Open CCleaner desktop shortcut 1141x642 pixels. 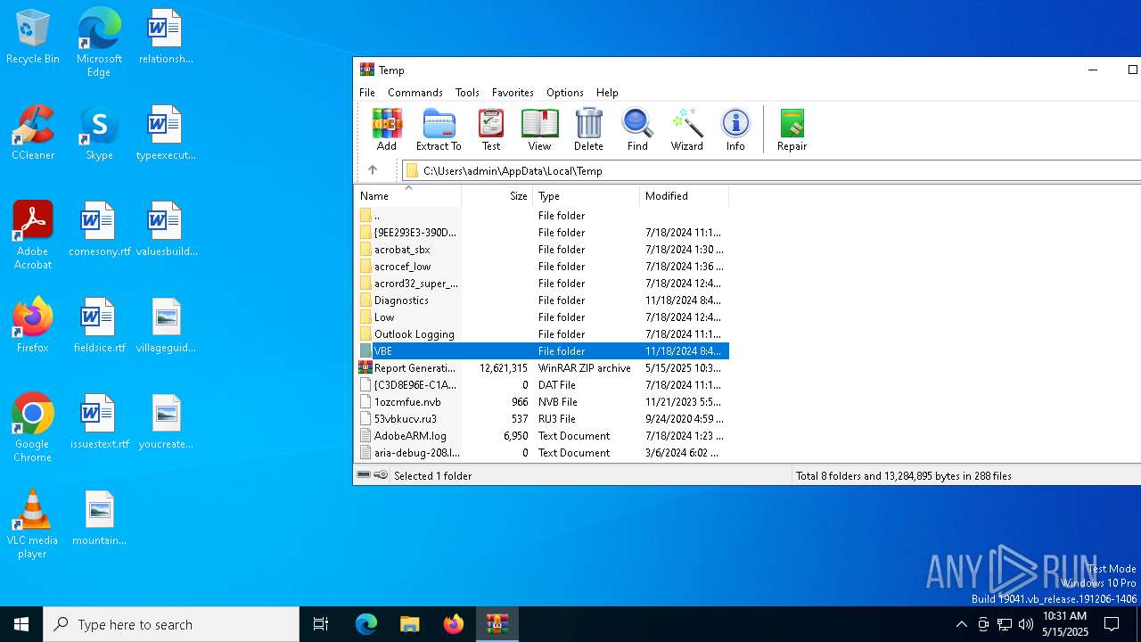point(33,134)
